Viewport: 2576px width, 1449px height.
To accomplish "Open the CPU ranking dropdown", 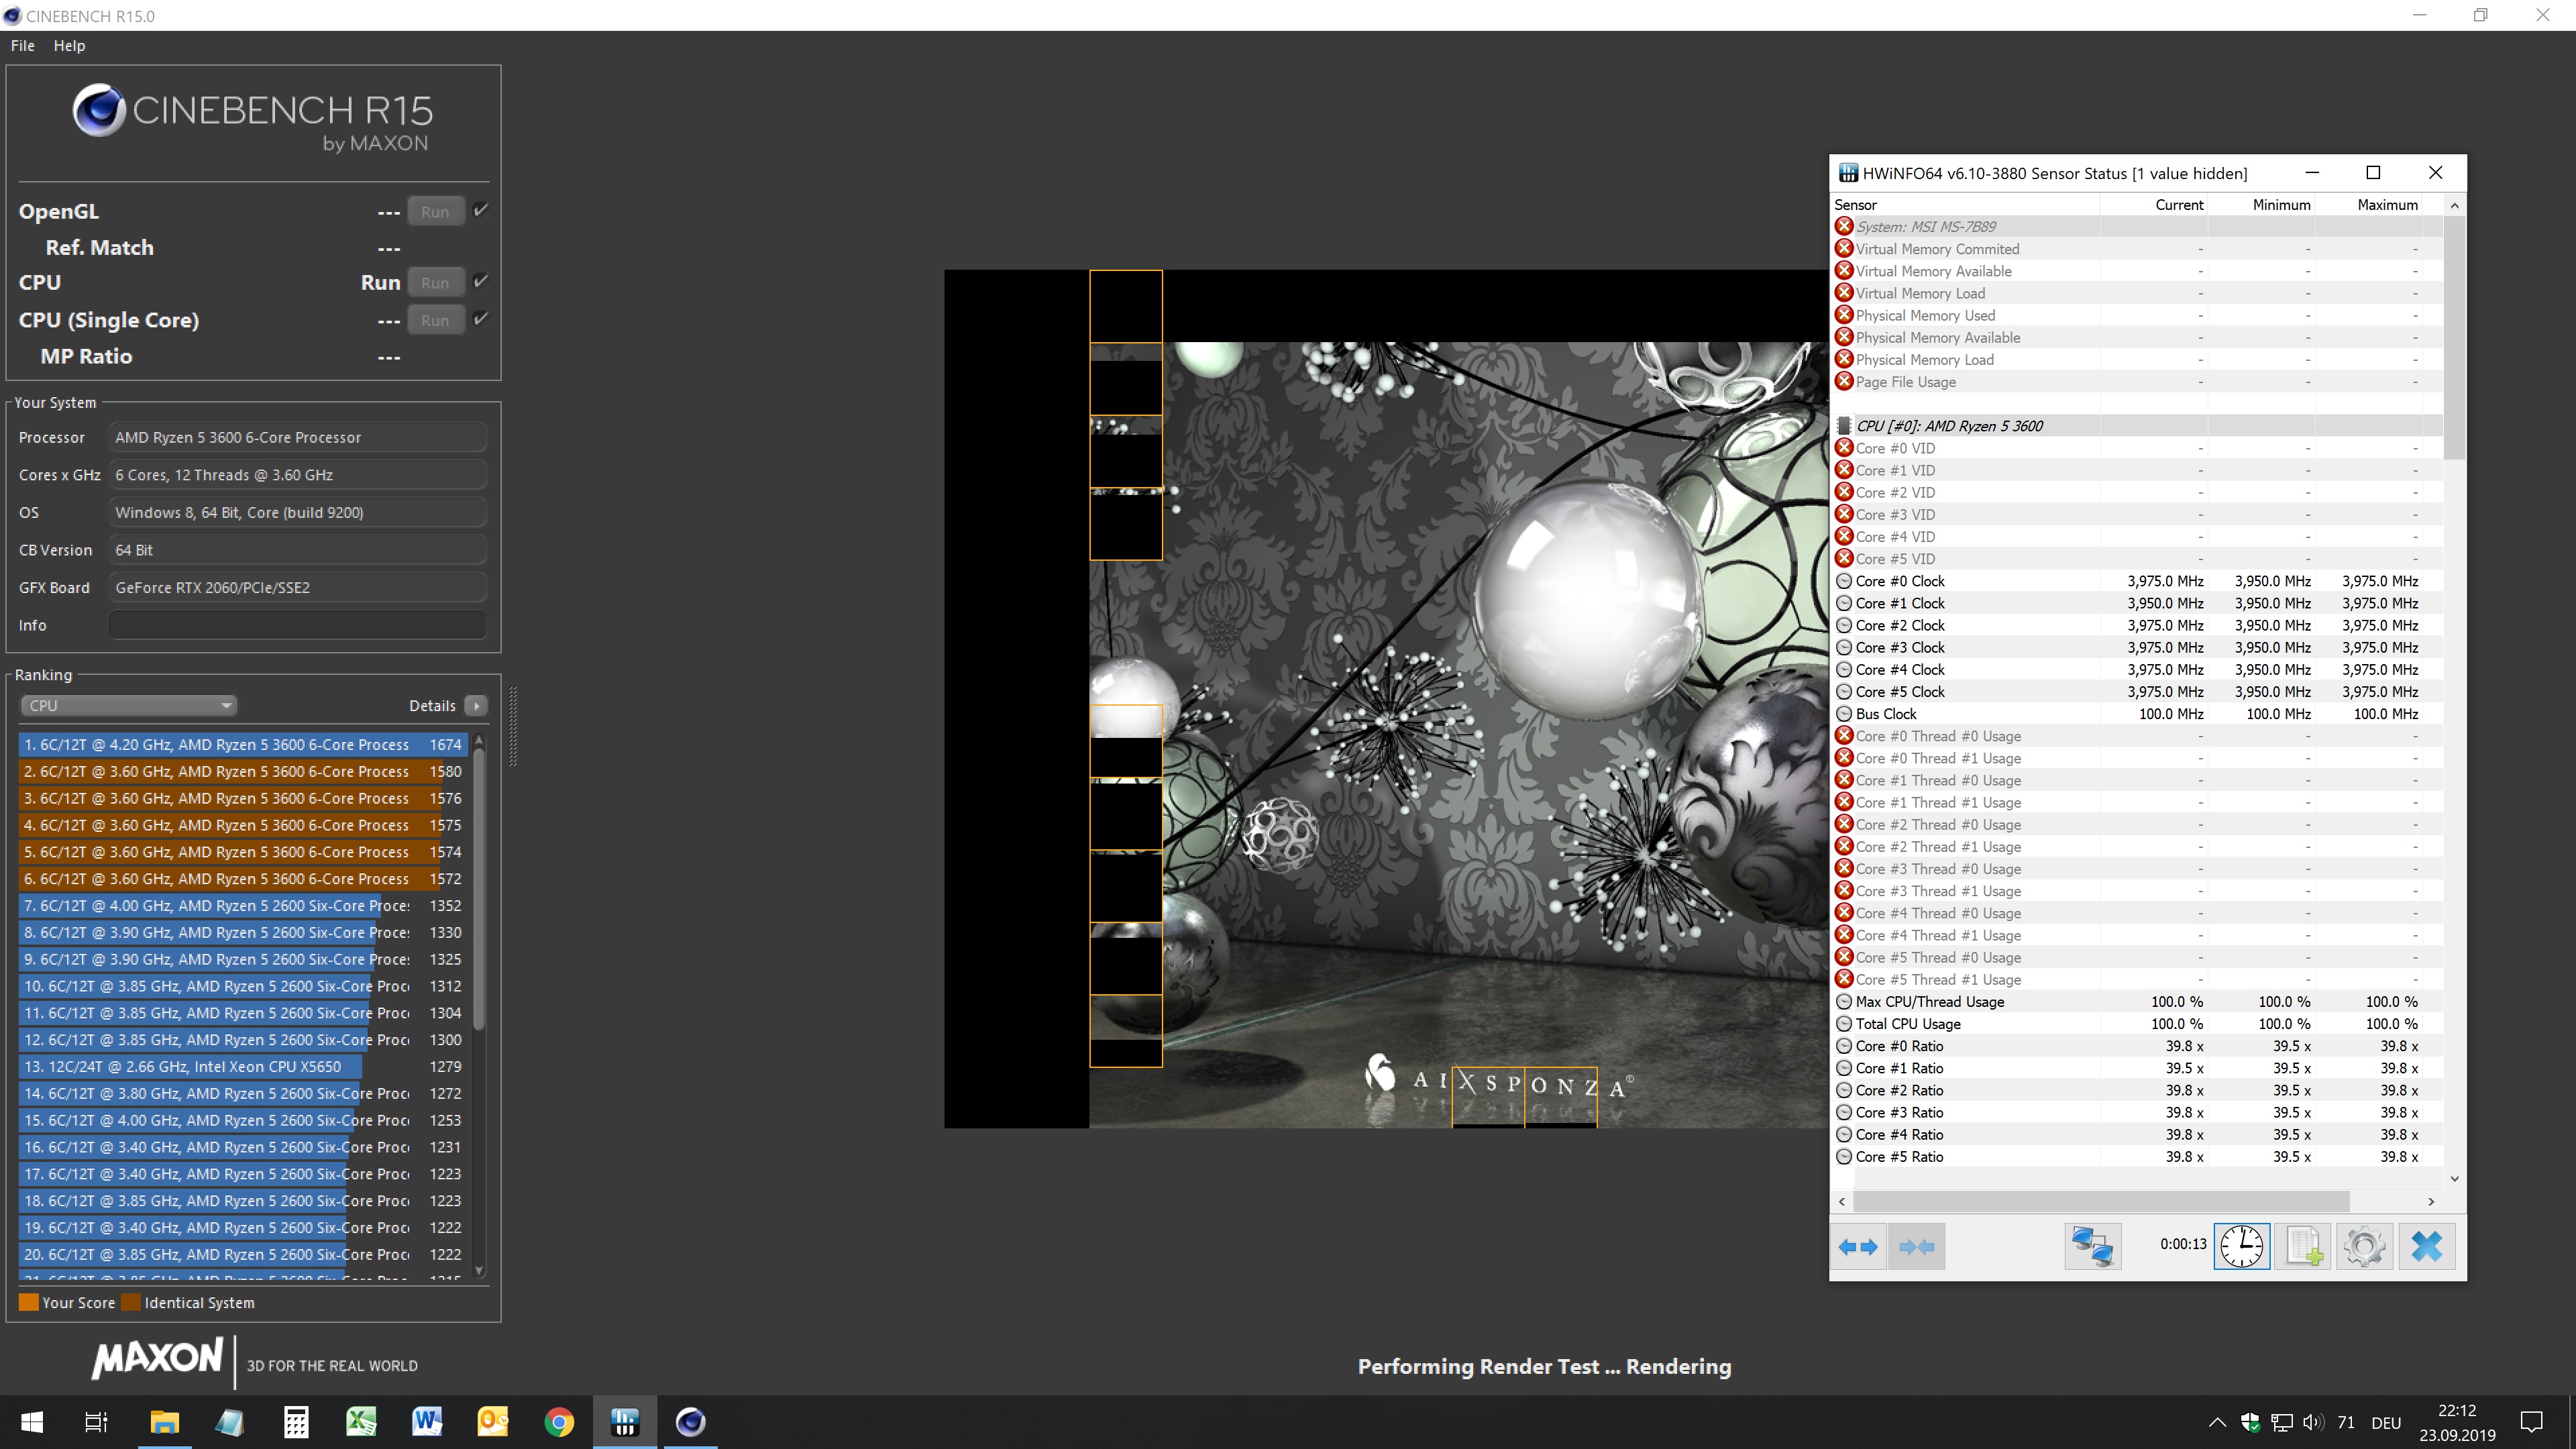I will (x=128, y=705).
